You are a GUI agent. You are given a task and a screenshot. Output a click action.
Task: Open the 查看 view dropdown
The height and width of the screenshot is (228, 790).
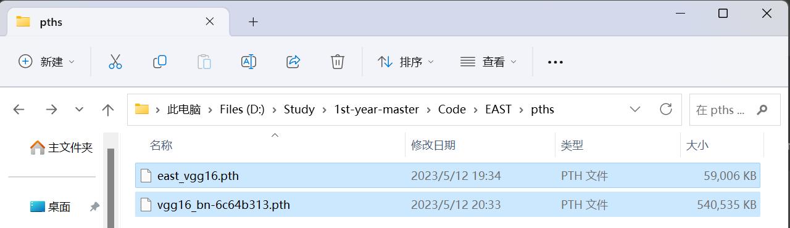(x=488, y=62)
